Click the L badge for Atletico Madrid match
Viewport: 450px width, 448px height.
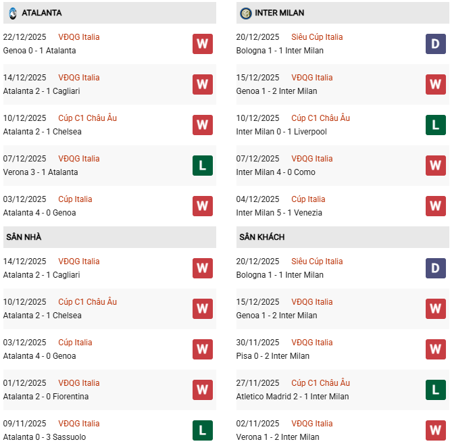pyautogui.click(x=436, y=390)
